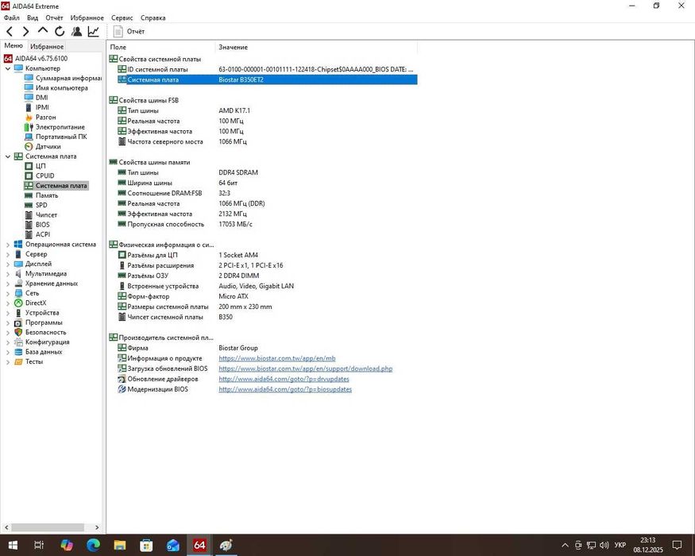Open the aida64 drvupdates link

284,379
